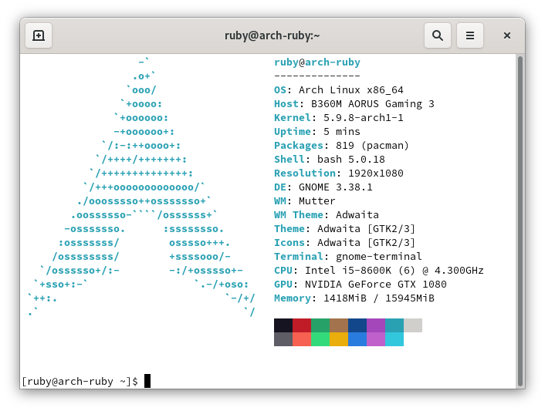545x411 pixels.
Task: Click the dark blue color block
Action: [357, 325]
